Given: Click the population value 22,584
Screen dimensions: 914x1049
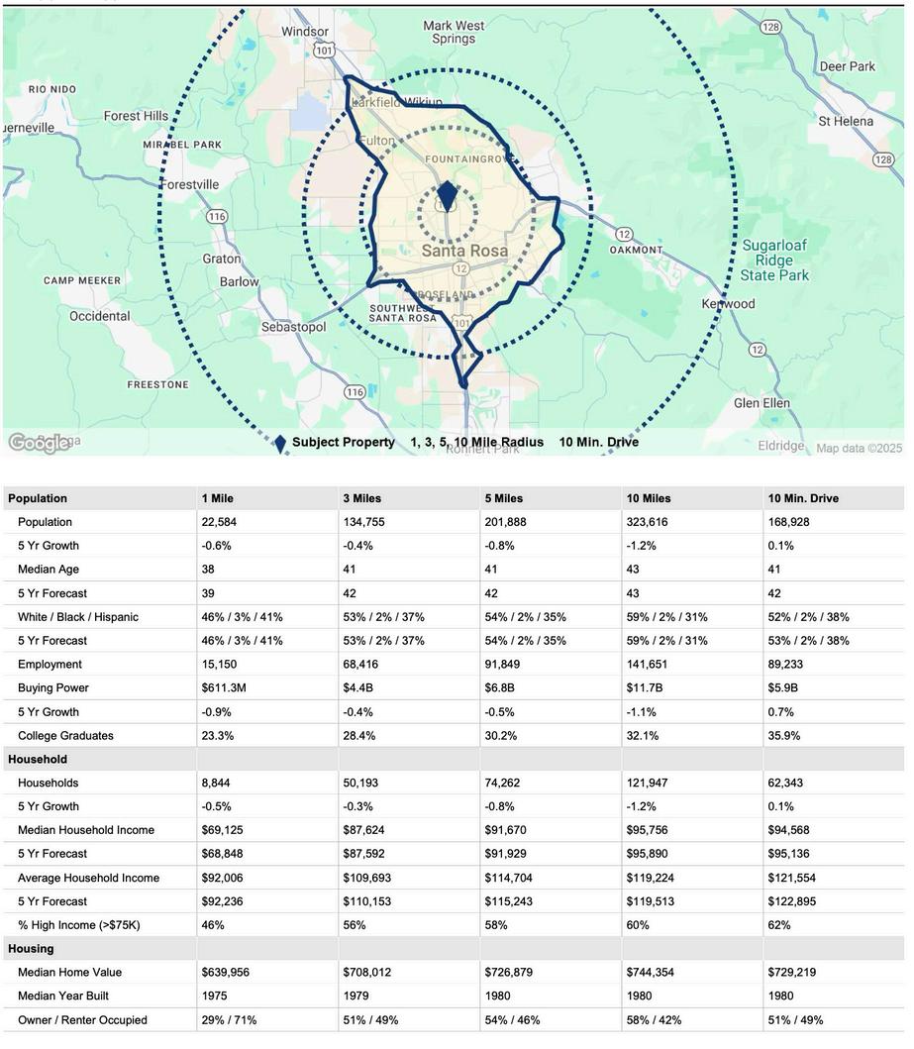Looking at the screenshot, I should [219, 522].
